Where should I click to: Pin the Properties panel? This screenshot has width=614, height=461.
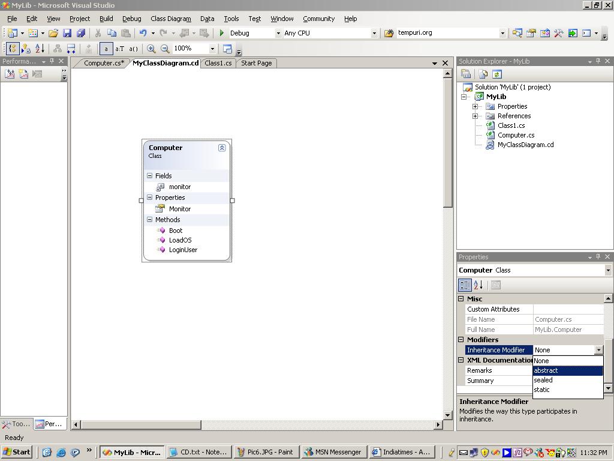(598, 256)
